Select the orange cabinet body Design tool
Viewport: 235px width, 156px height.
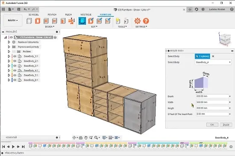coord(38,21)
